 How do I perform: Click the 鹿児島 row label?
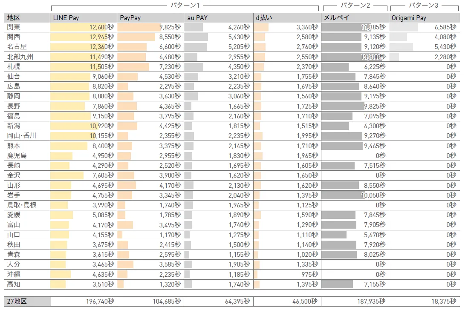click(17, 155)
